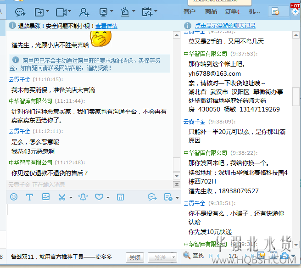
Task: Click the nudge bell shake icon
Action: (x=83, y=197)
